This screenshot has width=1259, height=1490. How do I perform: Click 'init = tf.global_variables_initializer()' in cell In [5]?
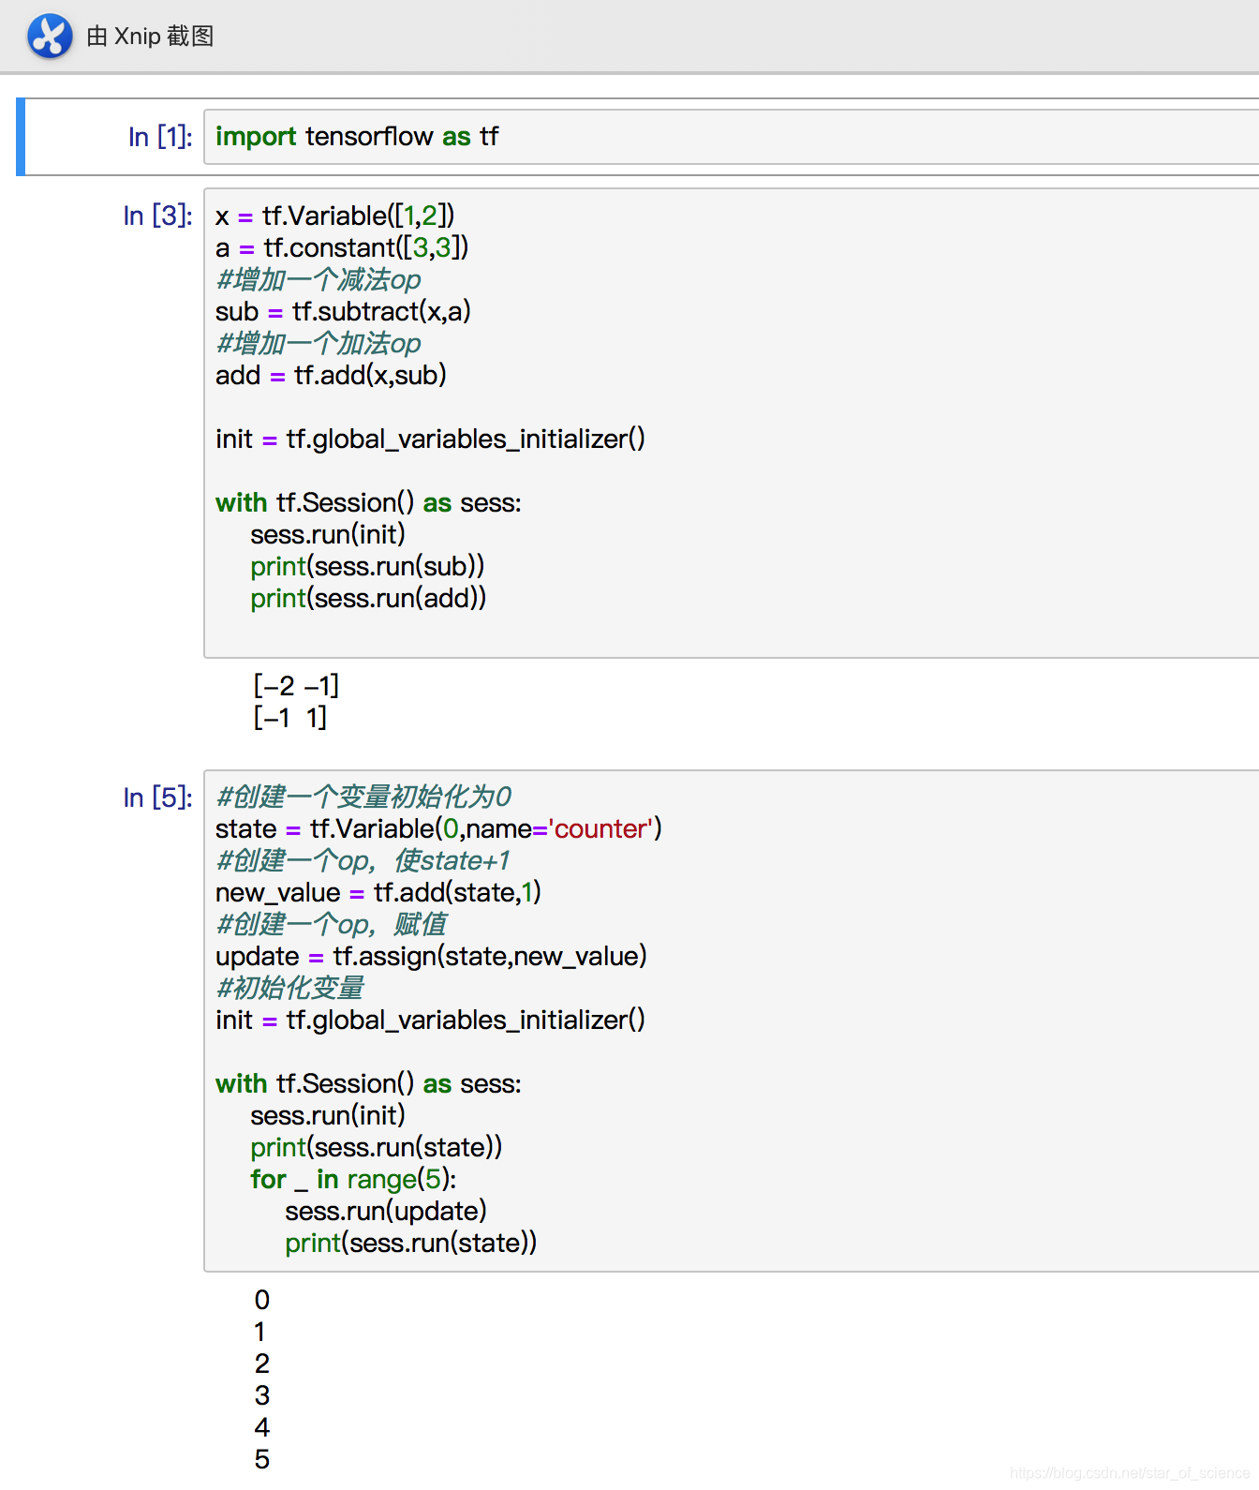pyautogui.click(x=430, y=1020)
